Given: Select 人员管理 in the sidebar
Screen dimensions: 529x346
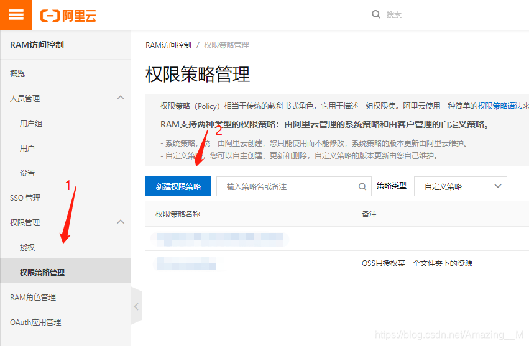Looking at the screenshot, I should [25, 99].
